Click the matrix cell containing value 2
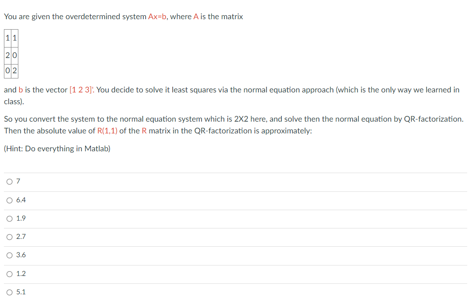Image resolution: width=472 pixels, height=303 pixels. [7, 55]
